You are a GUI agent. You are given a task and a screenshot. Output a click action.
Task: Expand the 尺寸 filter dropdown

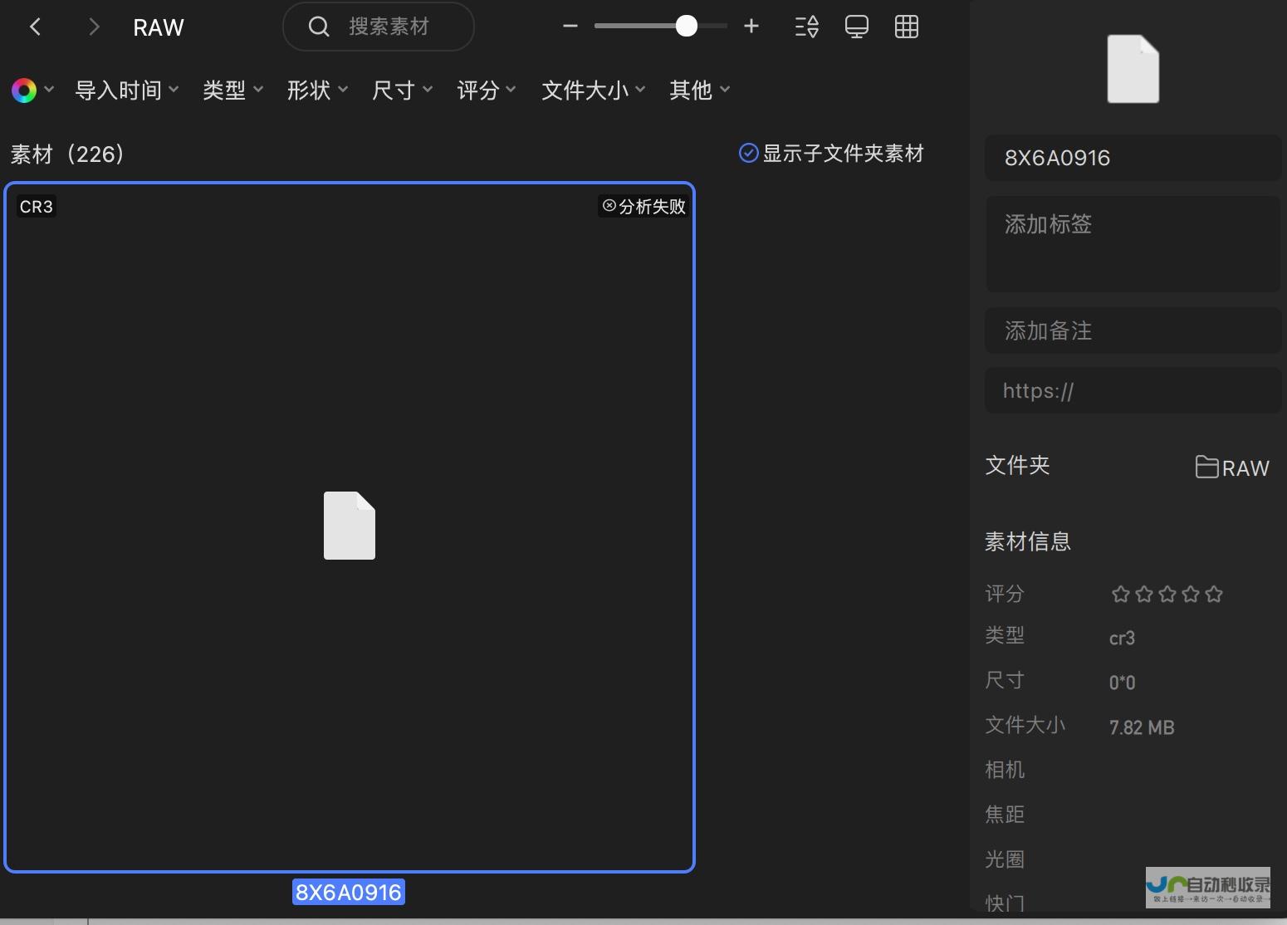tap(403, 90)
